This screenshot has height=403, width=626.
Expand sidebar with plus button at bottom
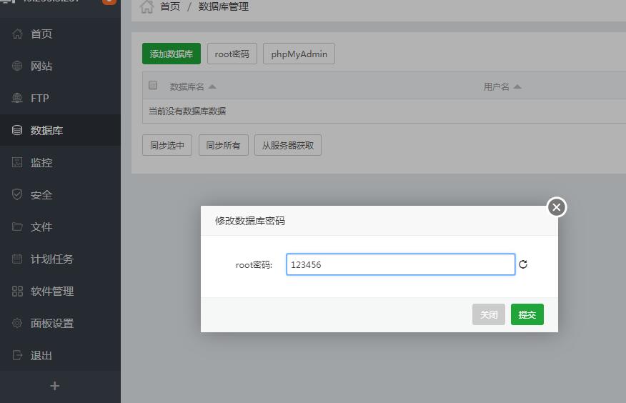(x=54, y=386)
